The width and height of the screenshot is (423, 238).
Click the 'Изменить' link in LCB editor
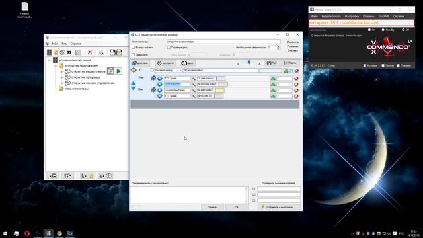pyautogui.click(x=292, y=42)
